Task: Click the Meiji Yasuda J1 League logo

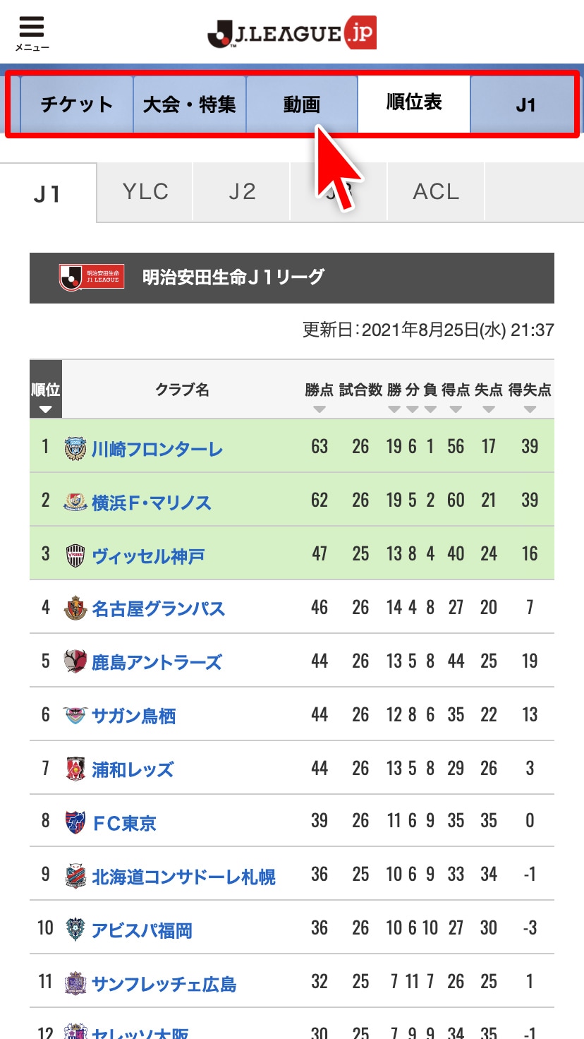Action: [92, 277]
